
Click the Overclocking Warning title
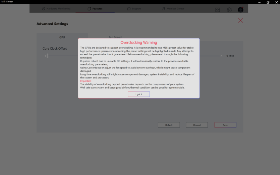click(x=138, y=43)
